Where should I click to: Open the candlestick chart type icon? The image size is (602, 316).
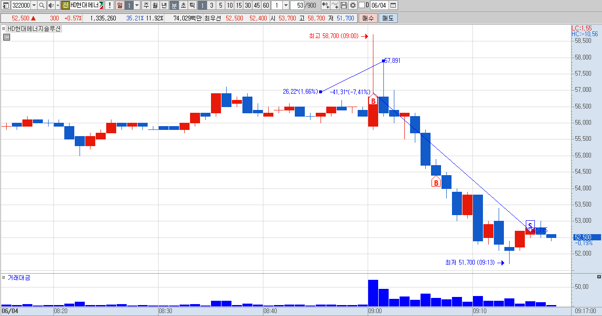pos(326,5)
